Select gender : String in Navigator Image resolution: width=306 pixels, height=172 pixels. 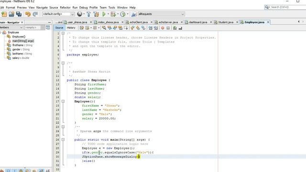[21, 49]
